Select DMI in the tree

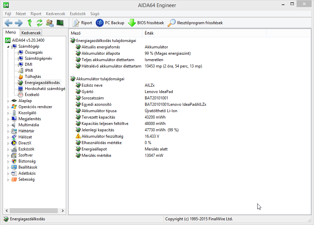(29, 64)
